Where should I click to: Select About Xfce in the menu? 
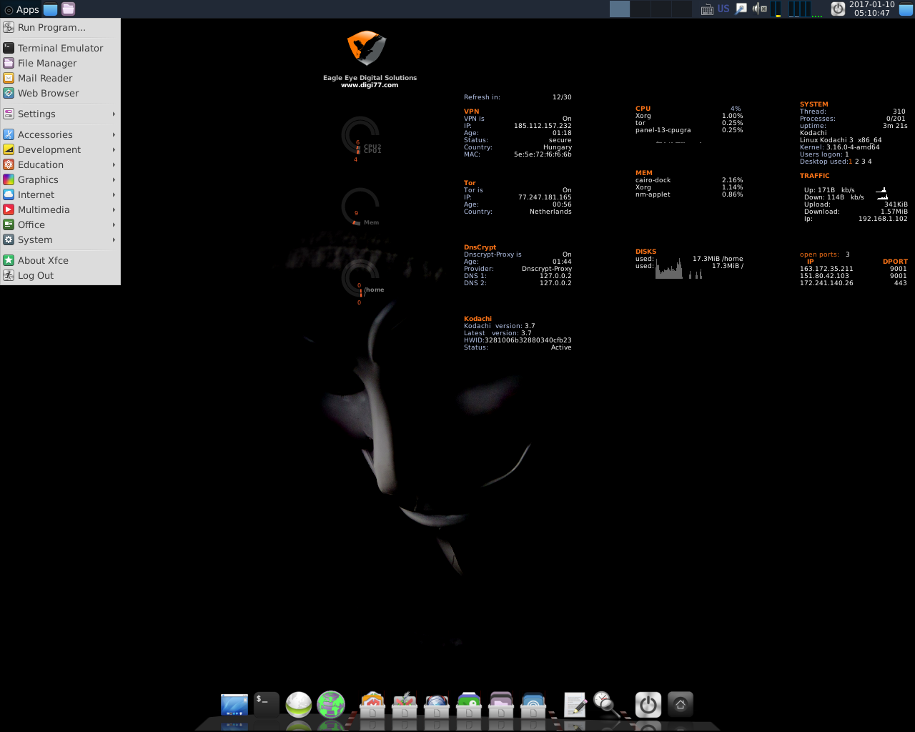60,260
